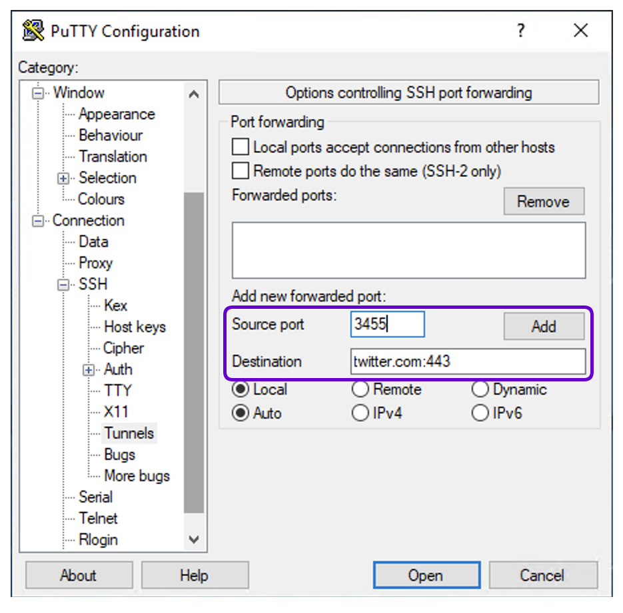This screenshot has width=623, height=613.
Task: Check Remote ports do the same option
Action: (x=241, y=171)
